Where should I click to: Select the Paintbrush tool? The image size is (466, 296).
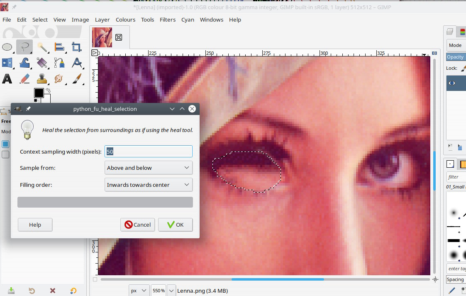(x=76, y=79)
